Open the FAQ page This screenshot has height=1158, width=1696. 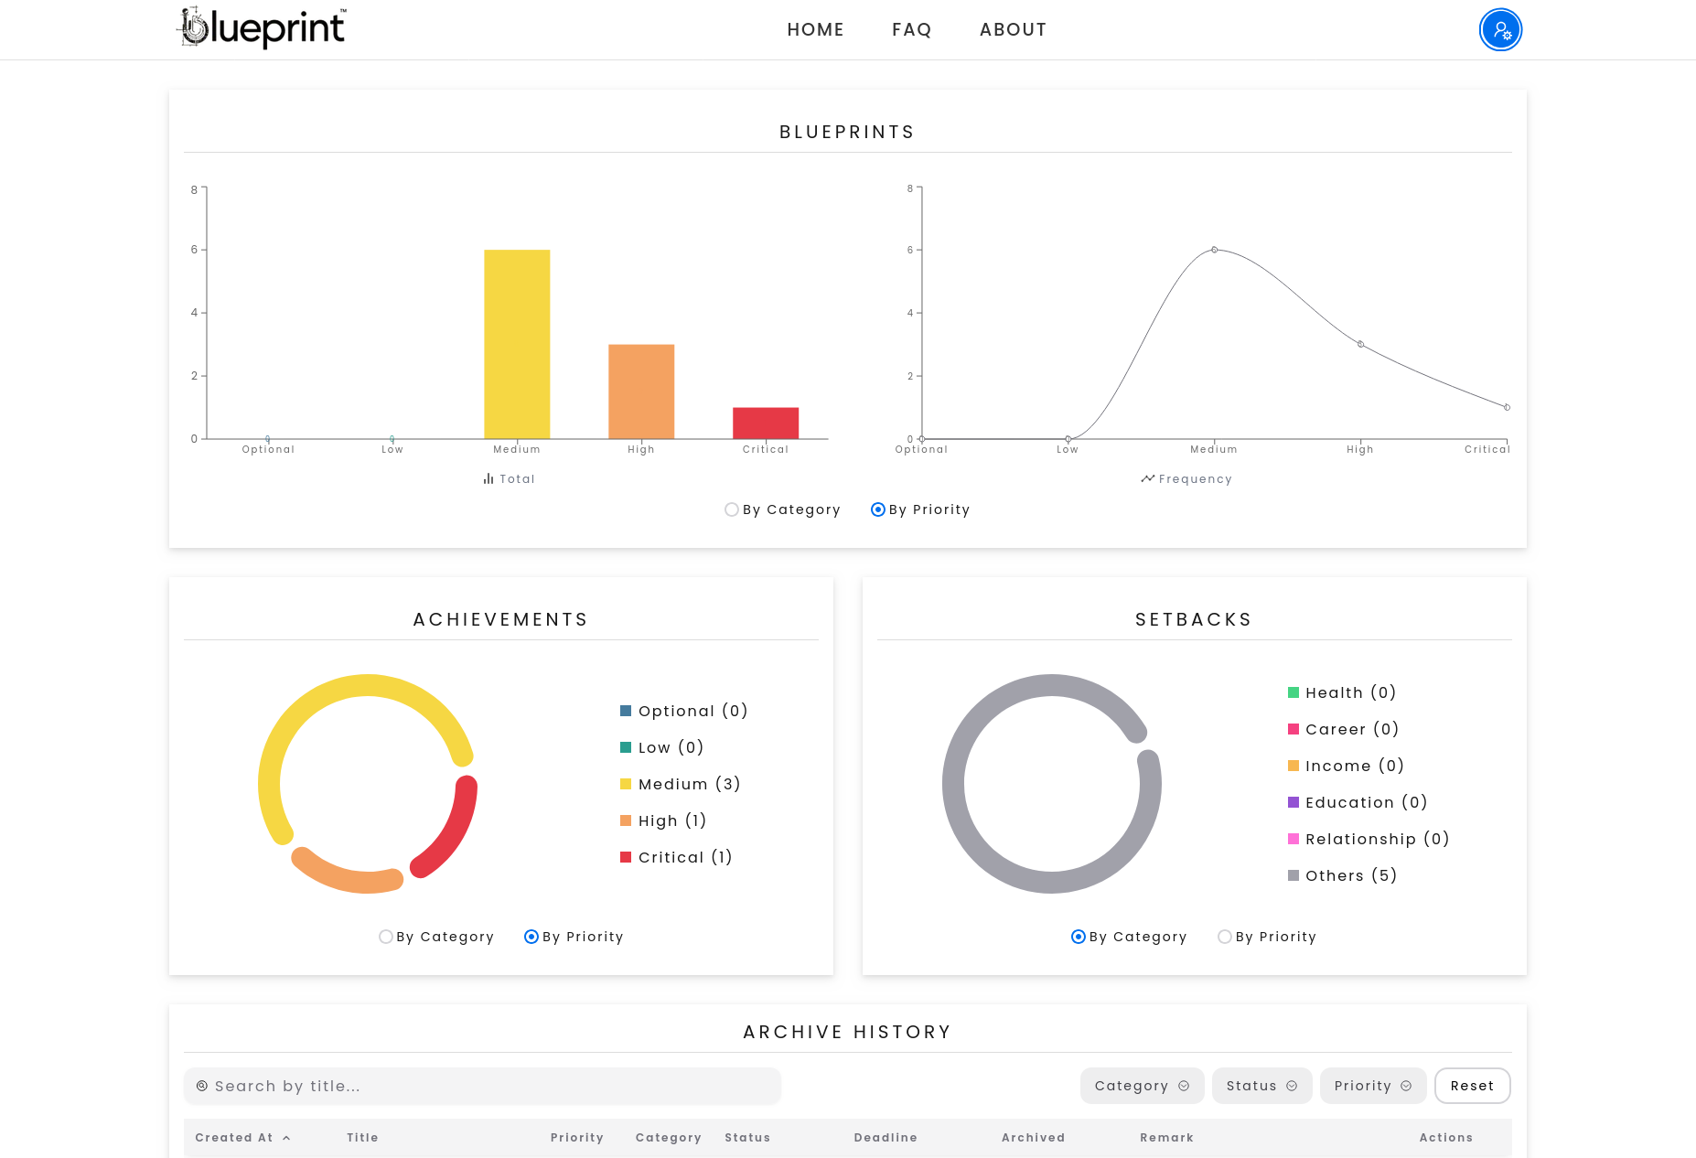911,29
